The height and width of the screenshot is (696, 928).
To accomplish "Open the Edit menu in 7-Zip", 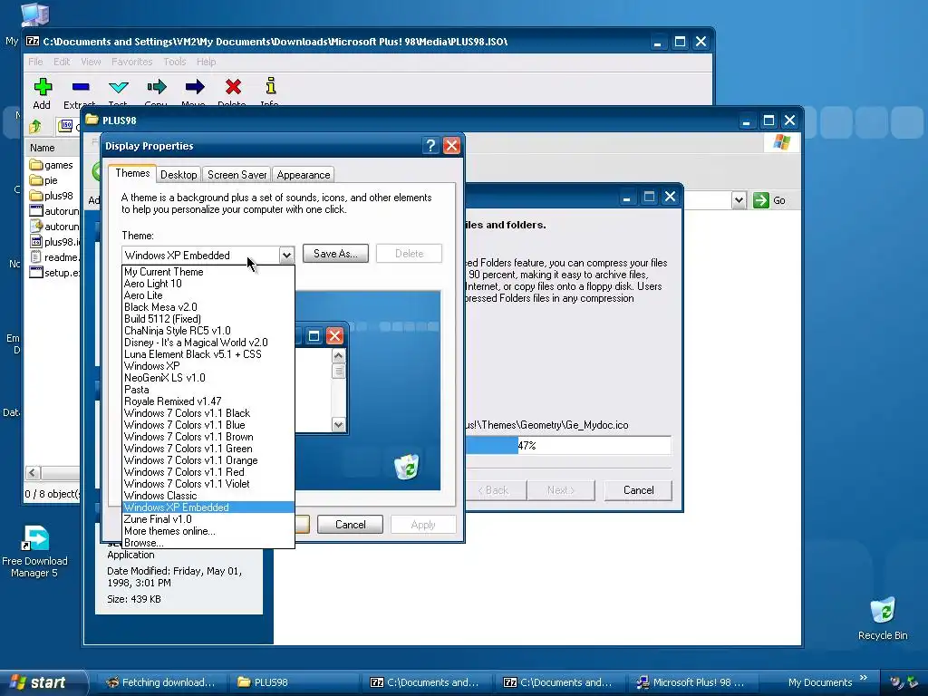I will coord(62,62).
